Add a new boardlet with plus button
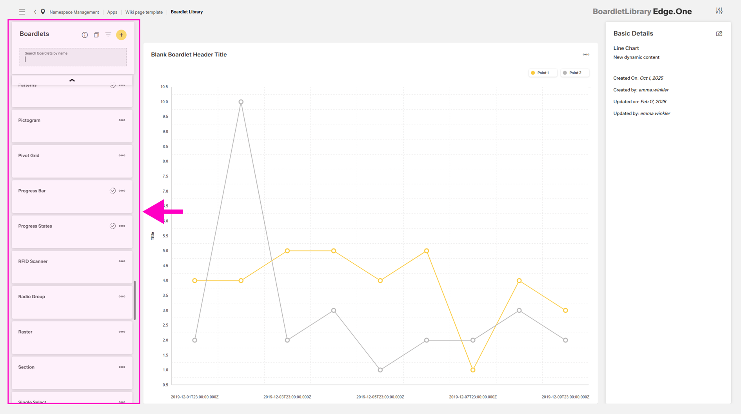The height and width of the screenshot is (414, 741). [122, 35]
